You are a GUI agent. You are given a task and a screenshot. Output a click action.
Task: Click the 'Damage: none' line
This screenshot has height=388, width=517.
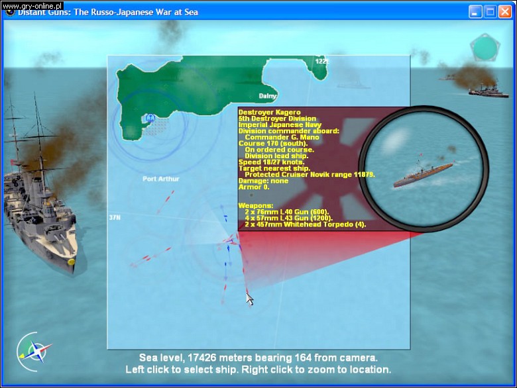pyautogui.click(x=263, y=181)
